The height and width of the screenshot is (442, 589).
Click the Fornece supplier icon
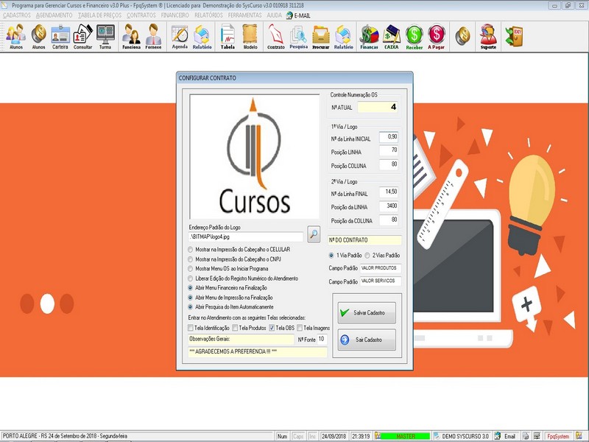click(x=153, y=36)
